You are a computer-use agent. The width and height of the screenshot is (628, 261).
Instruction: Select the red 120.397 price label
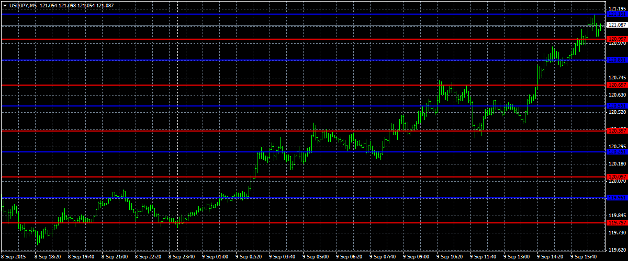616,130
